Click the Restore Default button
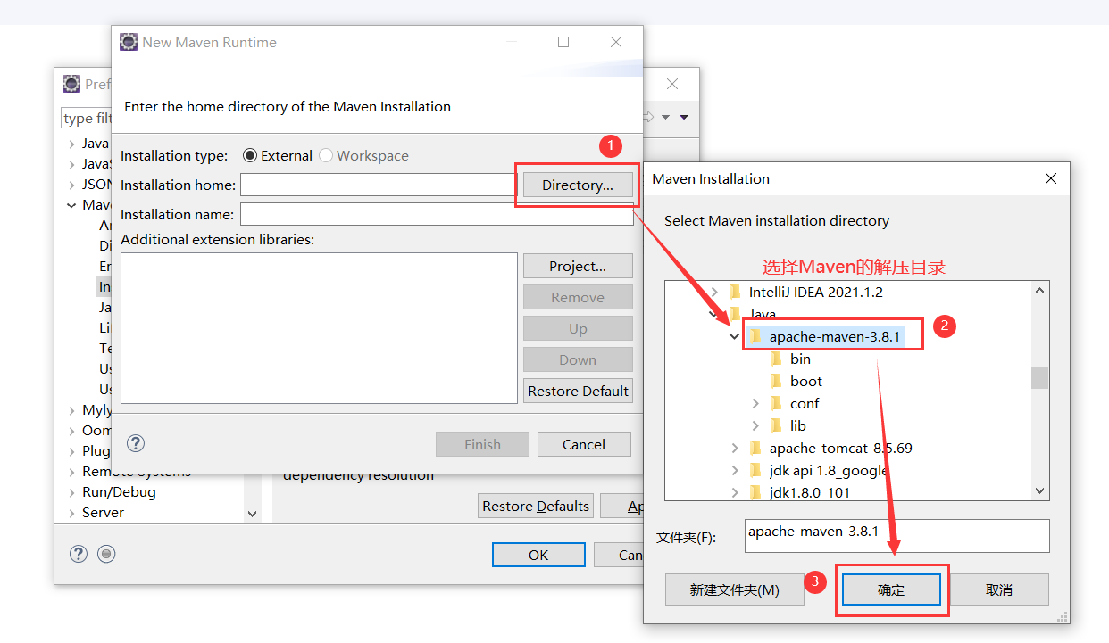1109x643 pixels. [x=578, y=391]
